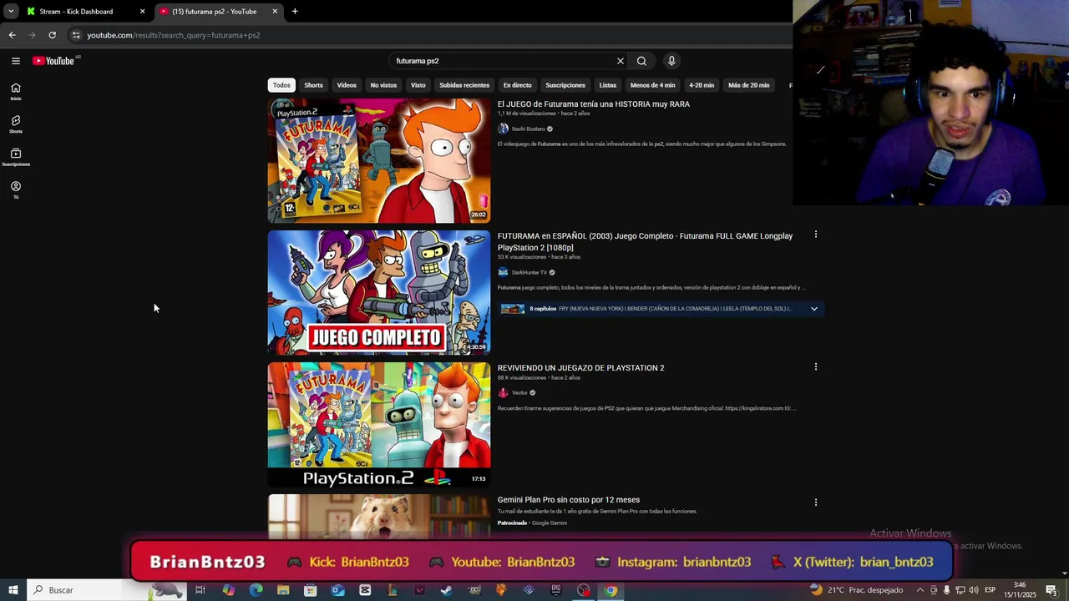Open Shorts in the left sidebar

[x=15, y=124]
